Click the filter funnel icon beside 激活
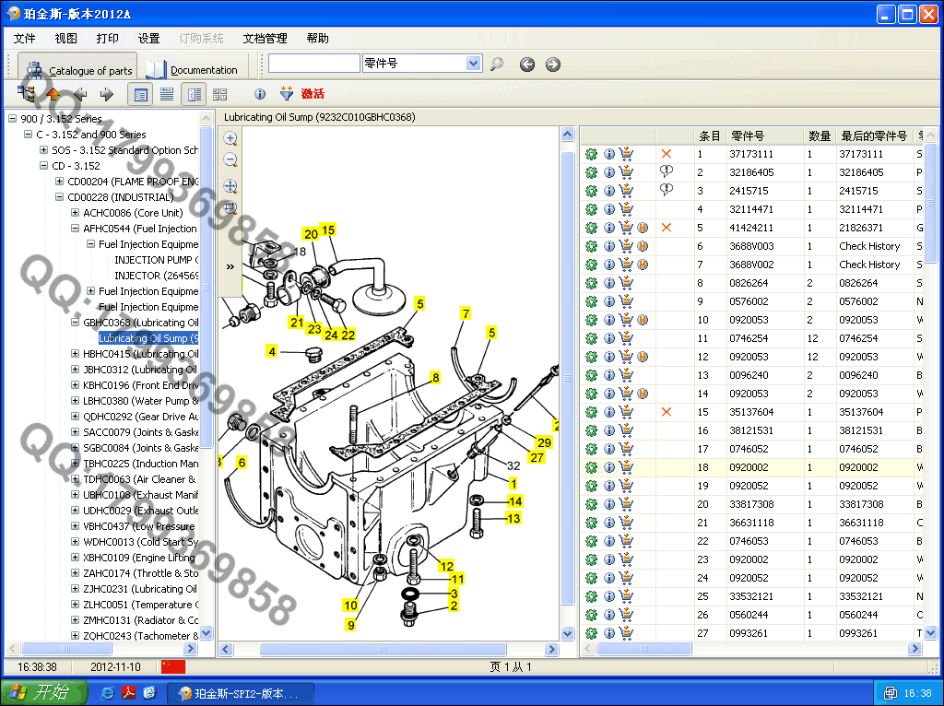Image resolution: width=944 pixels, height=706 pixels. click(287, 94)
